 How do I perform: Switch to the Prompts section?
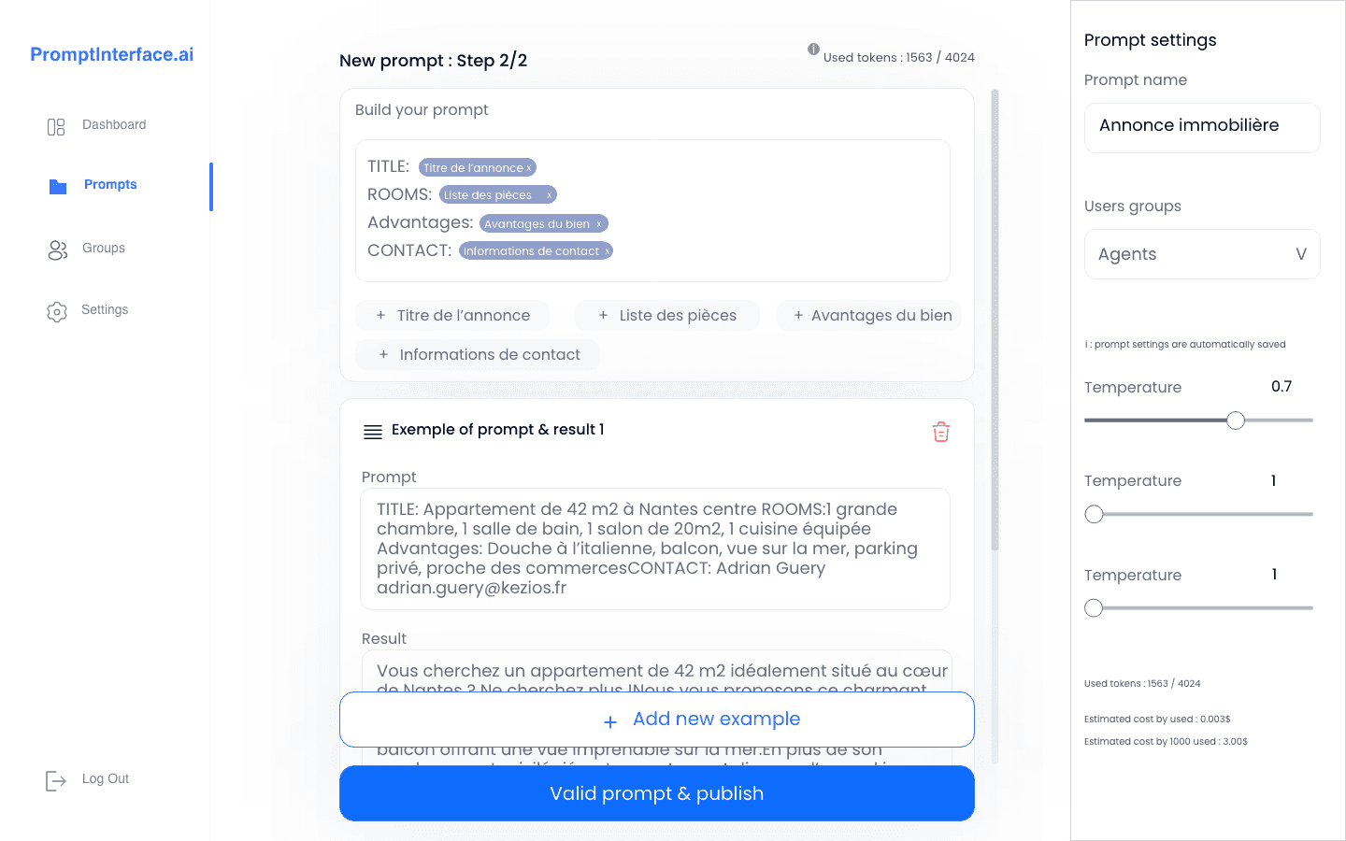pyautogui.click(x=109, y=184)
